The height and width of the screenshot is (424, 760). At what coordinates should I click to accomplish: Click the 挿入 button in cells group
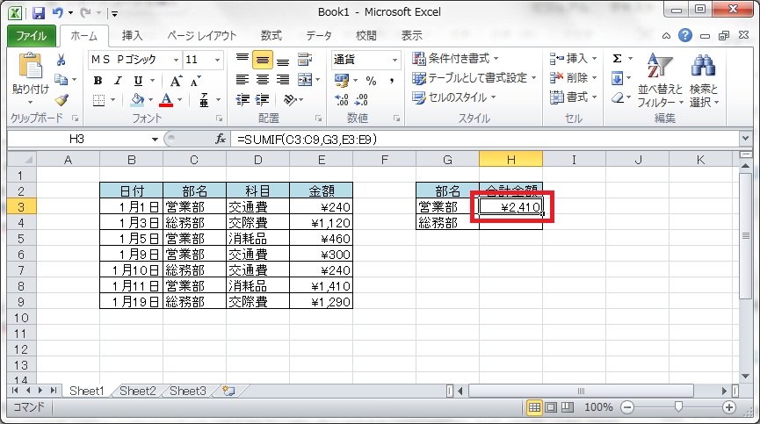click(573, 59)
